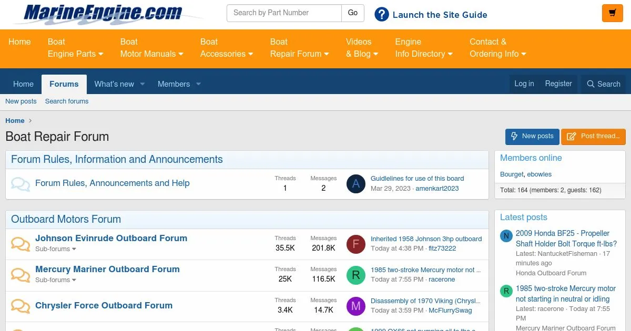Expand the Boat Motor Manuals menu
631x331 pixels.
coord(151,48)
